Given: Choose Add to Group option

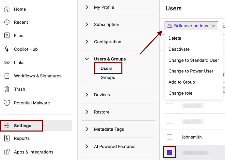Looking at the screenshot, I should [x=182, y=82].
